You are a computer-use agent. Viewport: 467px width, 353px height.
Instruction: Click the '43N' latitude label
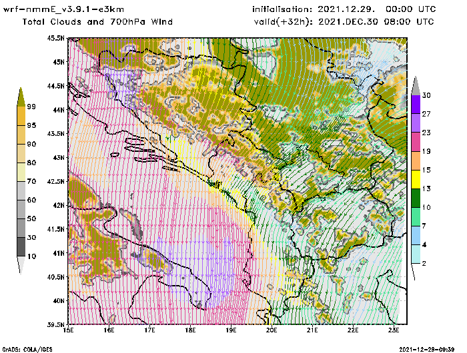click(59, 157)
